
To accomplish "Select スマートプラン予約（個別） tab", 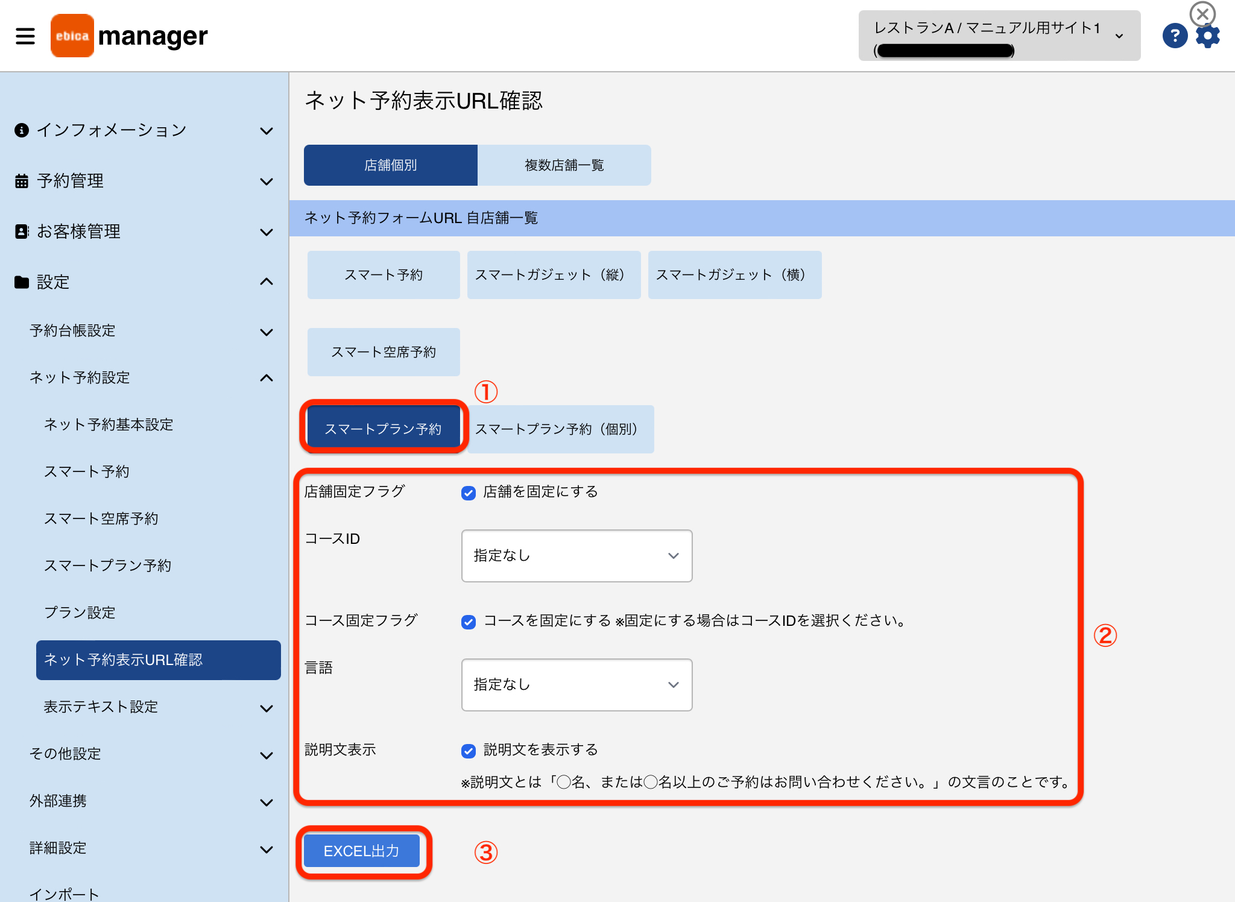I will 560,429.
